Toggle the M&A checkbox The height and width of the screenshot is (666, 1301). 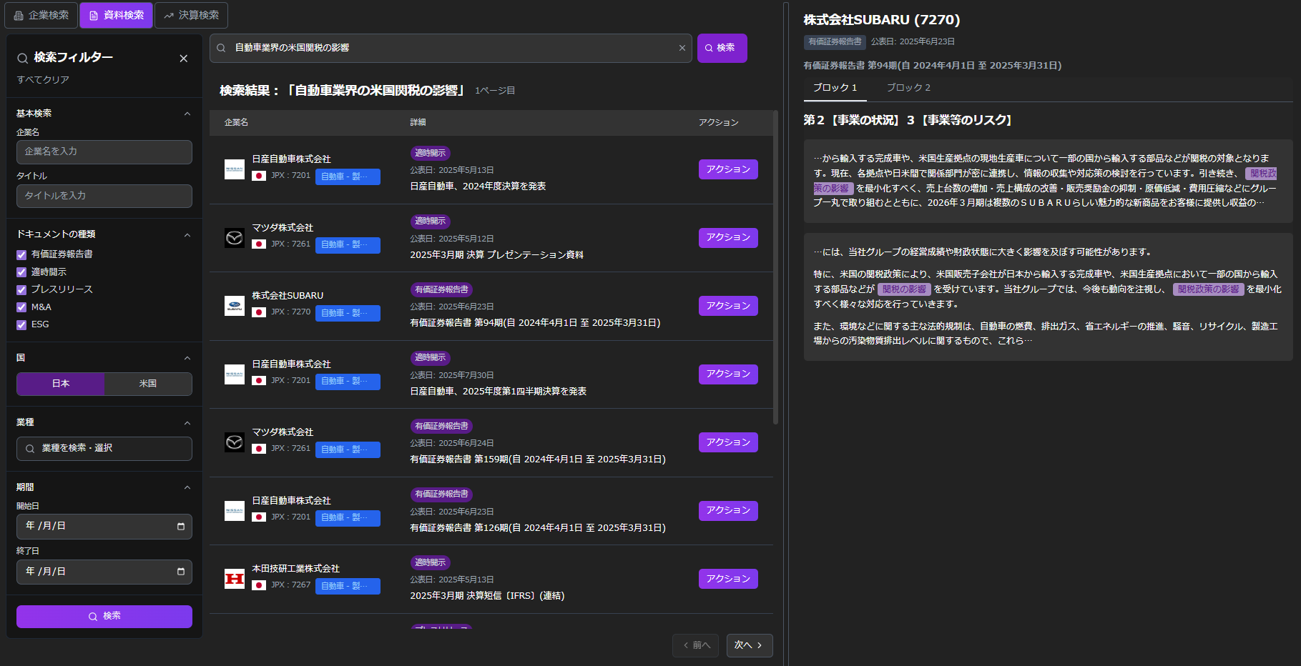21,307
